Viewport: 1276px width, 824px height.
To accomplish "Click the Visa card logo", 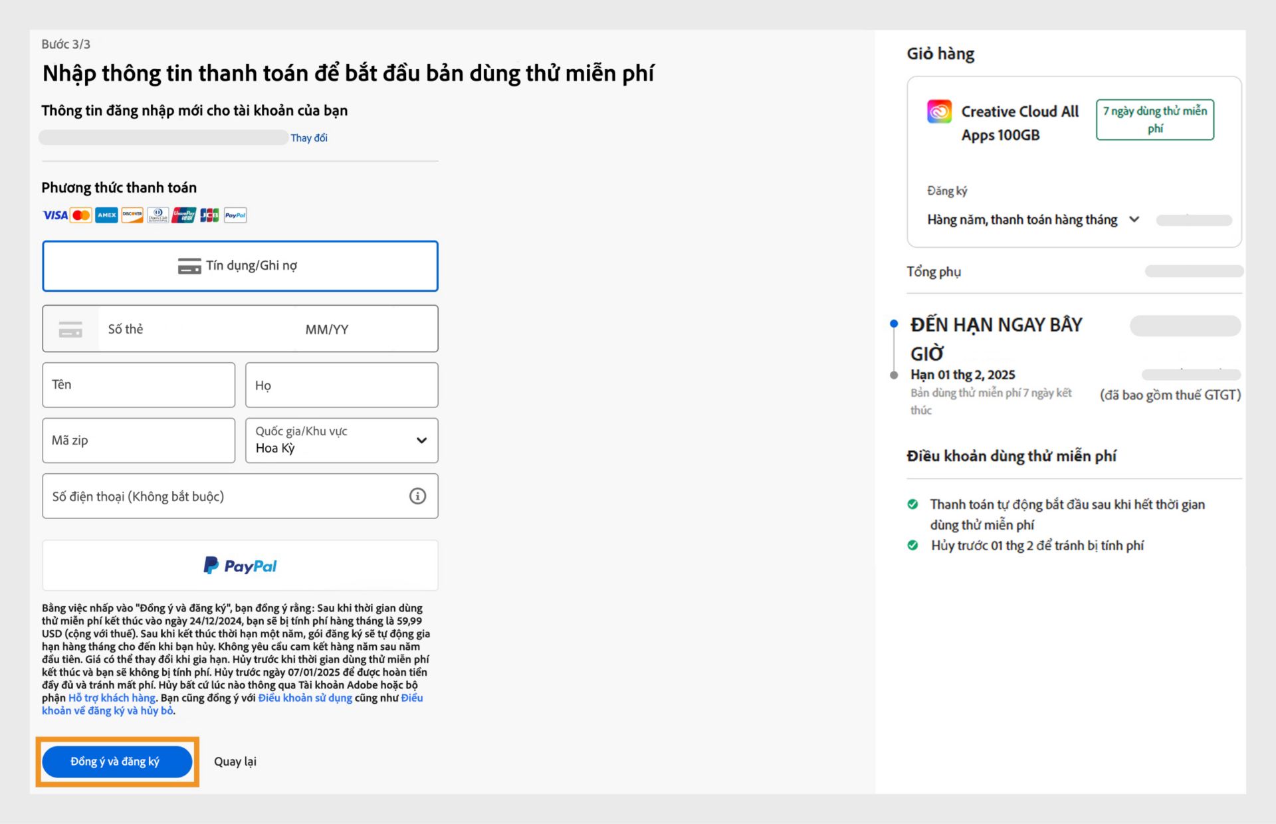I will point(54,215).
